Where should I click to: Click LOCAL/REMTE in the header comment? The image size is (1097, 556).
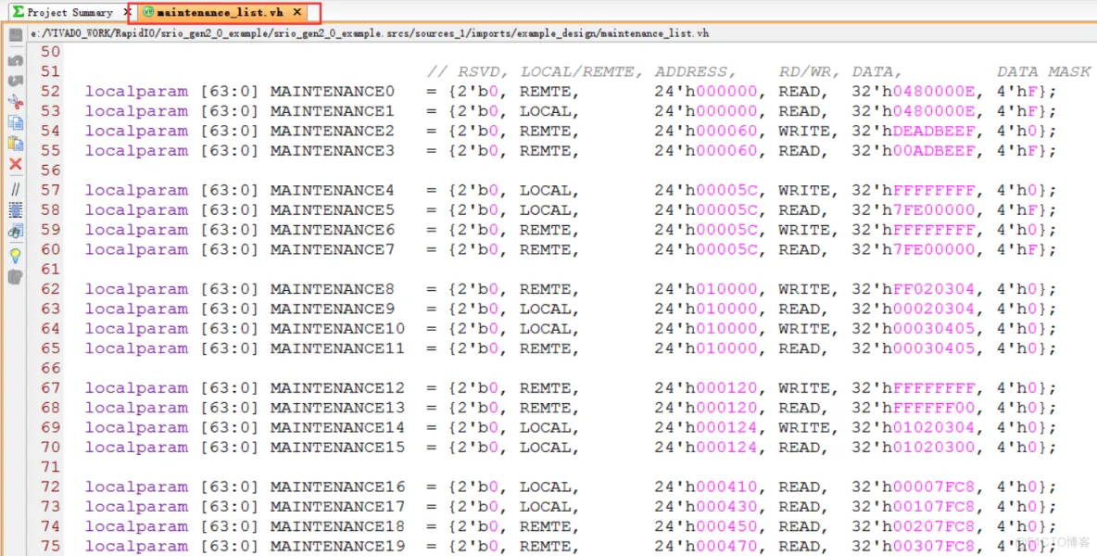(577, 72)
